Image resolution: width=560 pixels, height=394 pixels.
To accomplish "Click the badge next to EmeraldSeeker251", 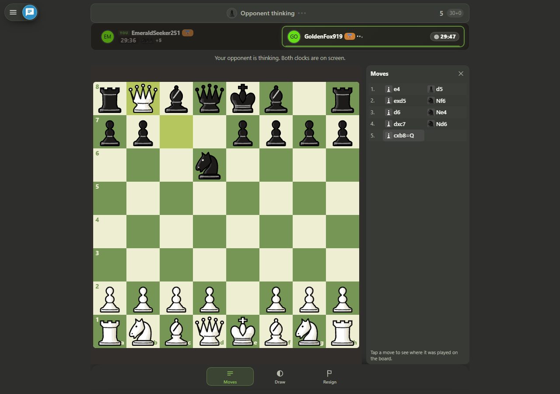I will click(188, 33).
